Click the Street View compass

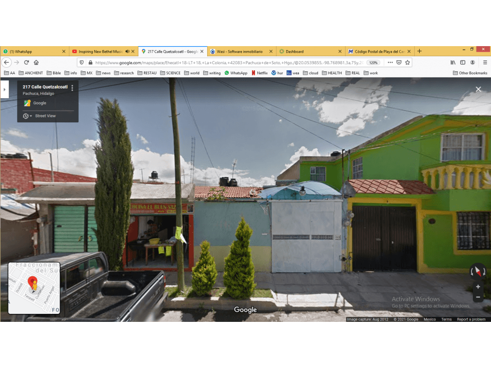pos(477,271)
